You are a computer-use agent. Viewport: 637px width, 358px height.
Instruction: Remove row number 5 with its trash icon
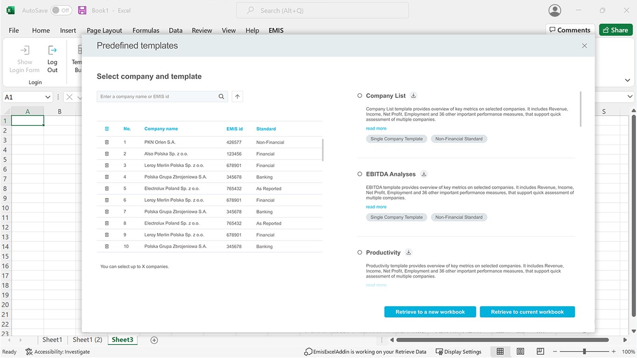point(107,189)
